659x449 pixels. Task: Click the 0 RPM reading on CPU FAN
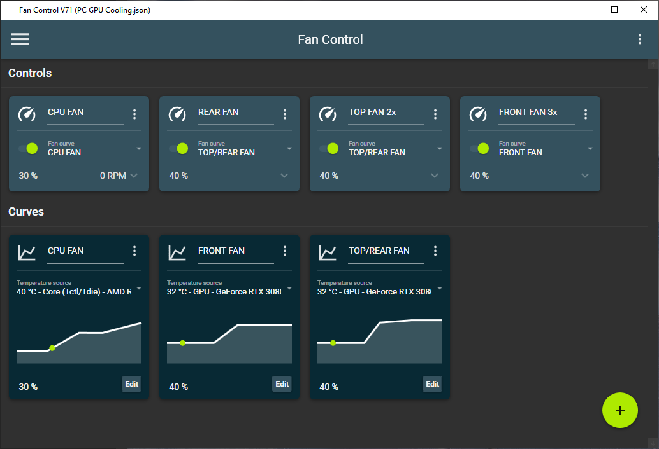click(x=113, y=176)
